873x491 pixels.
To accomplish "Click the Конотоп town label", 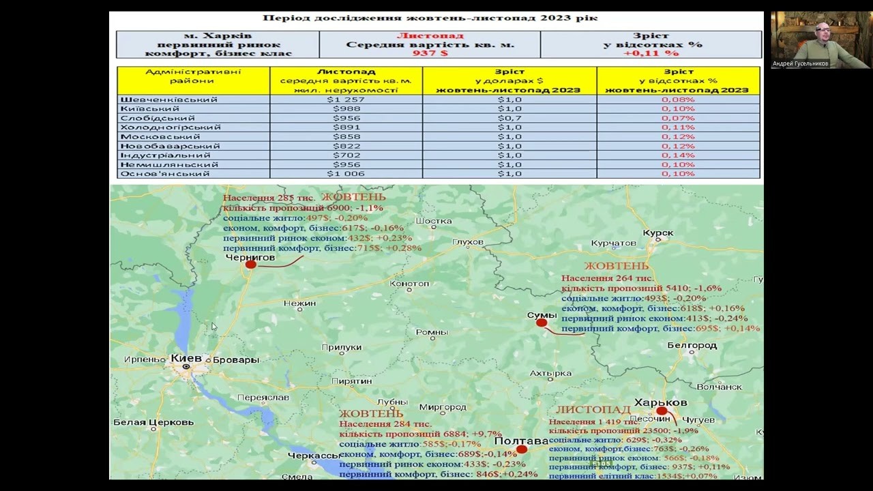I will click(409, 284).
